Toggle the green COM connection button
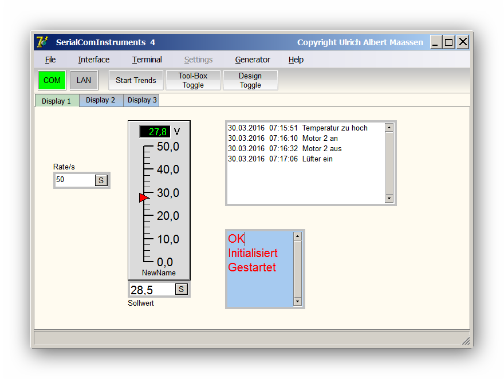The height and width of the screenshot is (379, 504). [x=52, y=80]
